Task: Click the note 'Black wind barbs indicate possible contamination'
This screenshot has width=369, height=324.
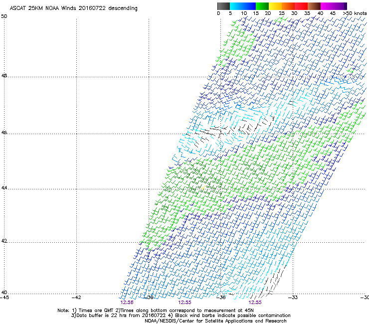Action: pos(233,316)
